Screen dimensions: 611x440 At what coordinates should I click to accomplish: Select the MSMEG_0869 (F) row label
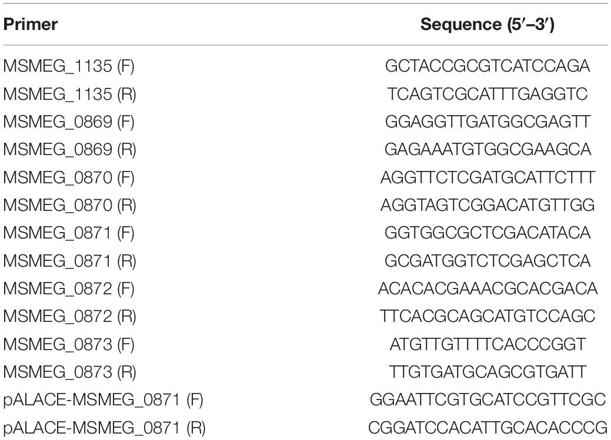[x=69, y=122]
